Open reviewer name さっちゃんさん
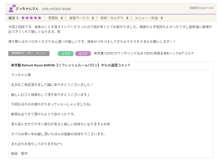 pyautogui.click(x=27, y=9)
